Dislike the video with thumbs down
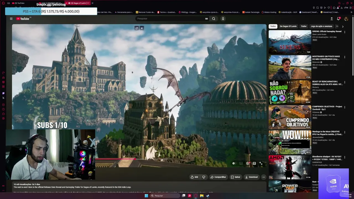354x199 pixels. point(204,177)
